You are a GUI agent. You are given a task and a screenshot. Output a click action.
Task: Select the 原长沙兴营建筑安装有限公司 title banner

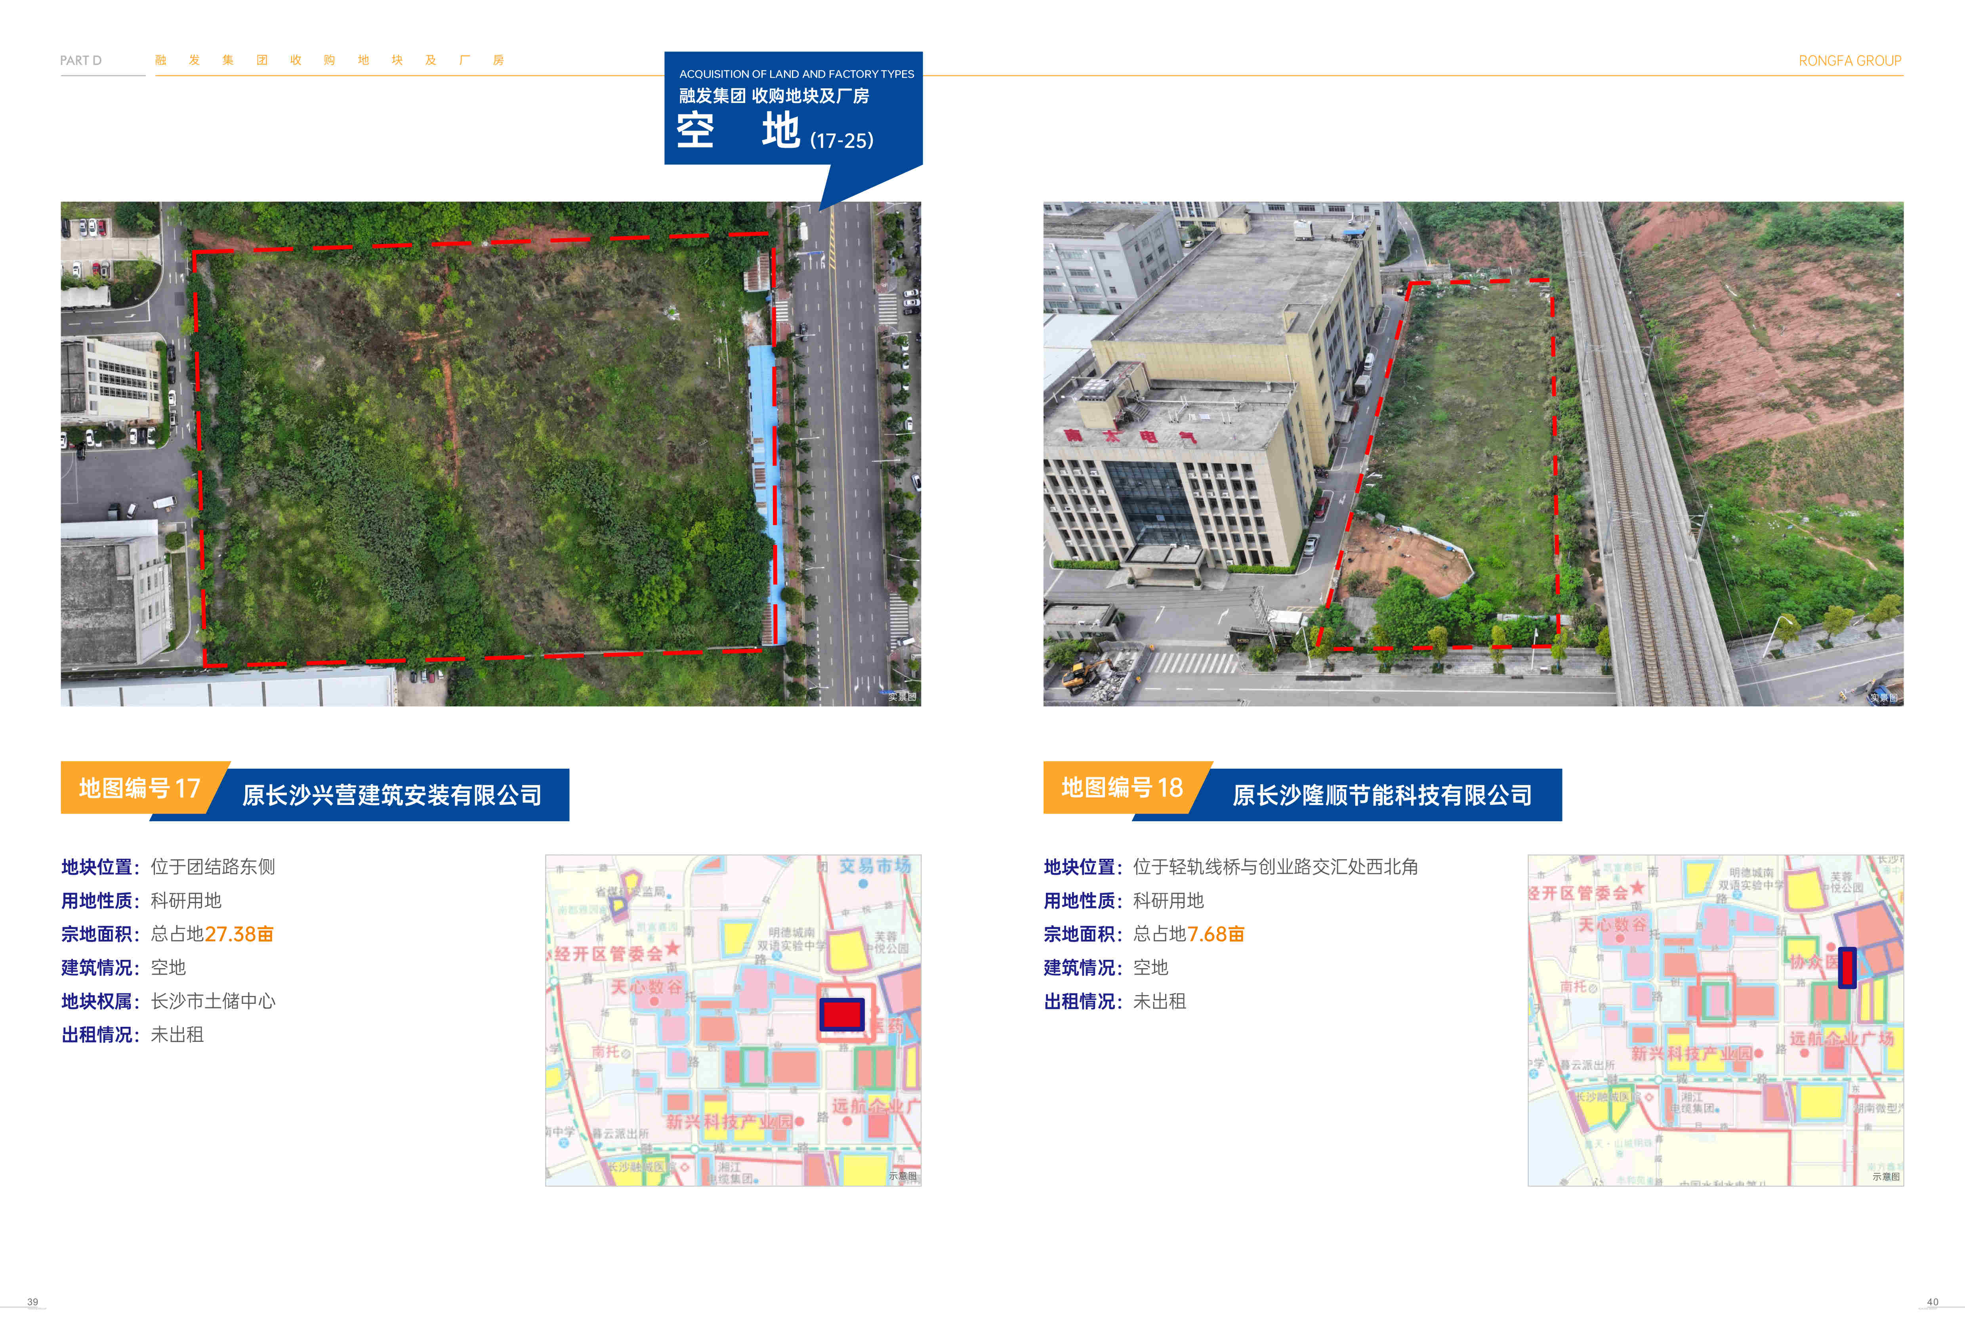pos(391,795)
